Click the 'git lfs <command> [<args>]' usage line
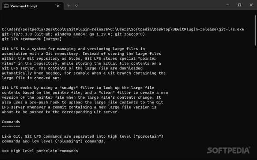This screenshot has height=160, width=257. [x=32, y=39]
